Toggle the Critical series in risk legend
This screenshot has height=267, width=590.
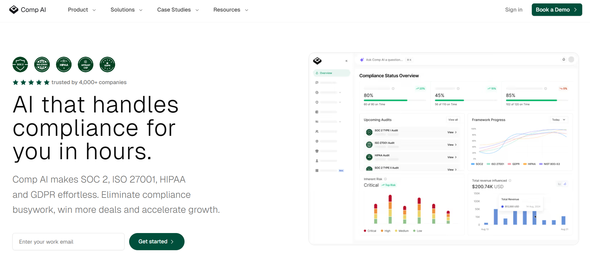[x=370, y=231]
